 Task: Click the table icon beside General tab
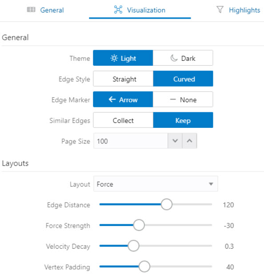[31, 10]
